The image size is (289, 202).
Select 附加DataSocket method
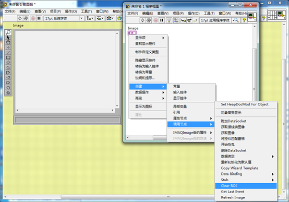246,121
